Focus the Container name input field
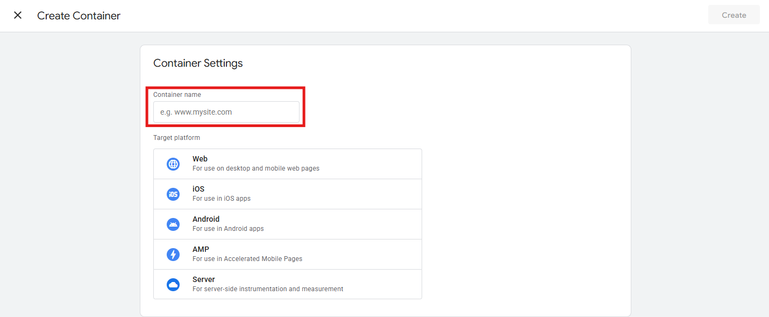Image resolution: width=769 pixels, height=317 pixels. click(226, 112)
